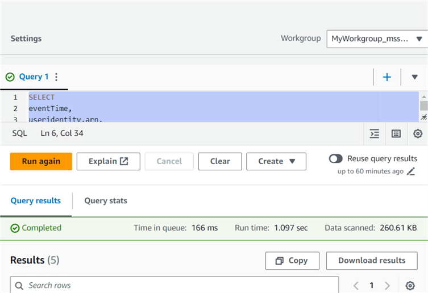Screen dimensions: 428x293
Task: Click the query editor vertical scrollbar
Action: pos(423,107)
